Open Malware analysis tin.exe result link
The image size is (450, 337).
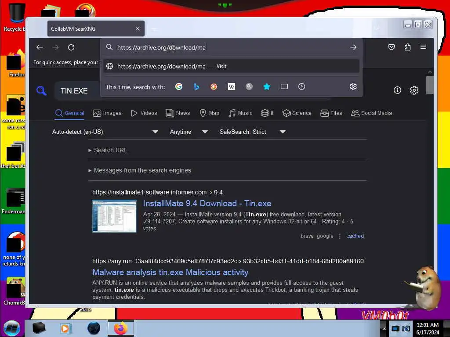(171, 272)
